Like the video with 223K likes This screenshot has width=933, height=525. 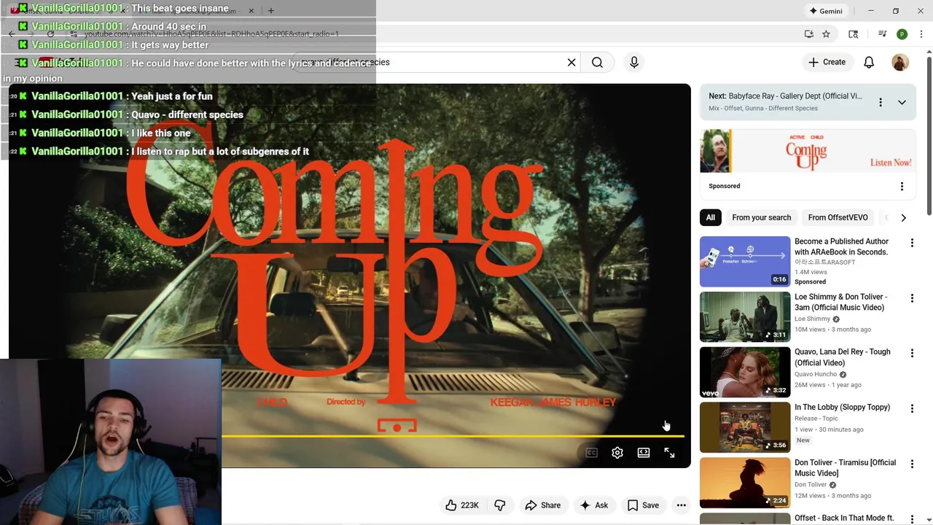462,505
